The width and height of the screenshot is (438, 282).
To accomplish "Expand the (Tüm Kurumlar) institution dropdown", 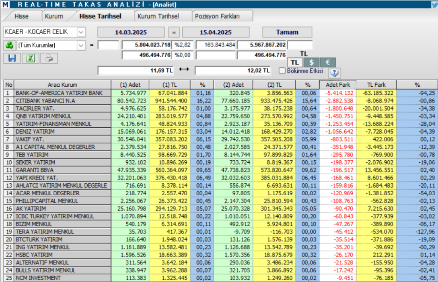I will [x=81, y=45].
